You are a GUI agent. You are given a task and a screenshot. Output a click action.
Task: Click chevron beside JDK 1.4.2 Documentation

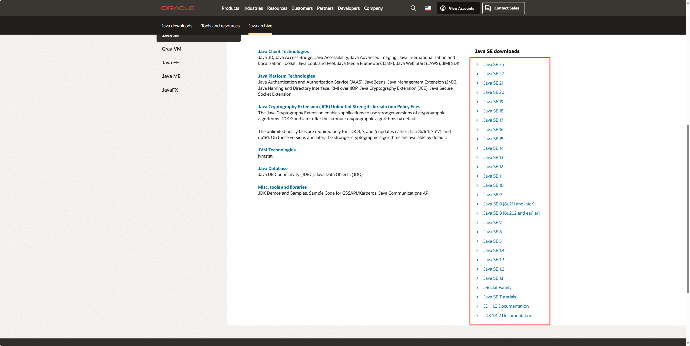coord(477,316)
